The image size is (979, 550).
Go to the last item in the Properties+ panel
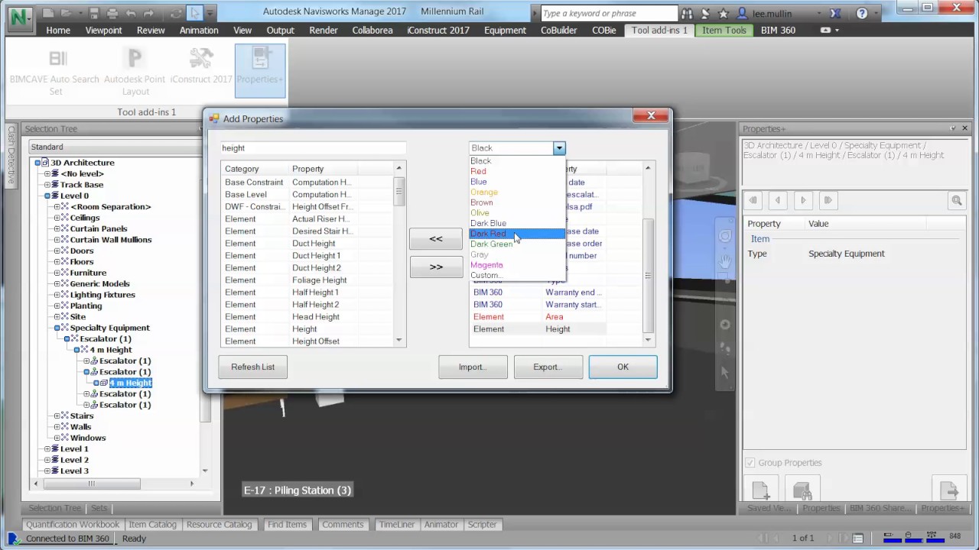pos(828,200)
